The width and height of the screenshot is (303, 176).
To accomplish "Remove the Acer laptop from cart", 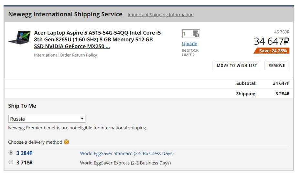I will 276,66.
